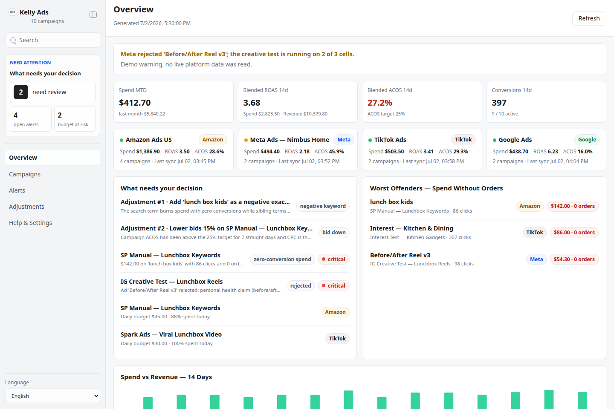This screenshot has width=614, height=409.
Task: Click the Amazon badge on the Daily budget $45.00 row
Action: coord(335,312)
